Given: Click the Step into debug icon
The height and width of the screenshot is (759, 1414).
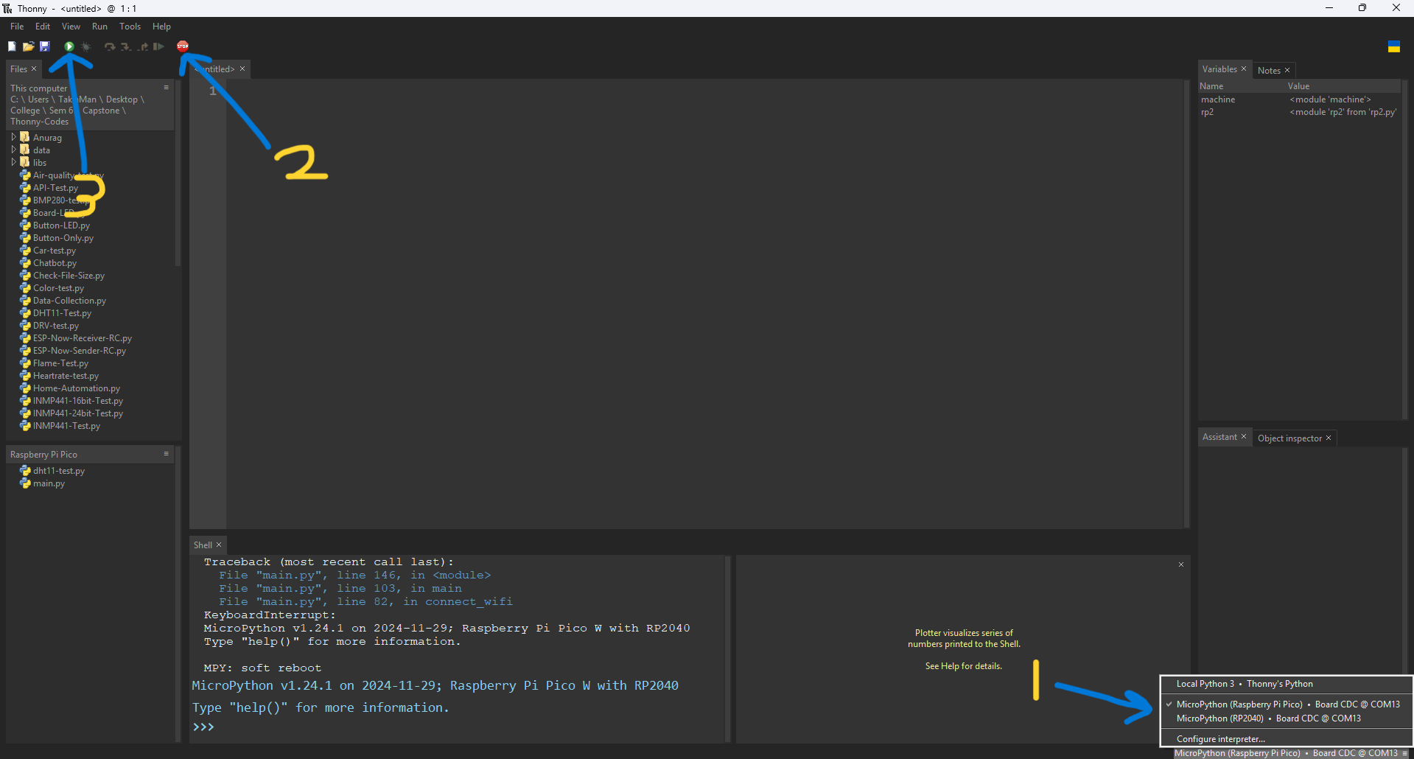Looking at the screenshot, I should (126, 46).
